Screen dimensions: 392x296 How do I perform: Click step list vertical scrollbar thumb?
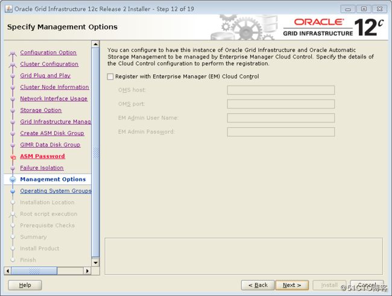pos(95,153)
